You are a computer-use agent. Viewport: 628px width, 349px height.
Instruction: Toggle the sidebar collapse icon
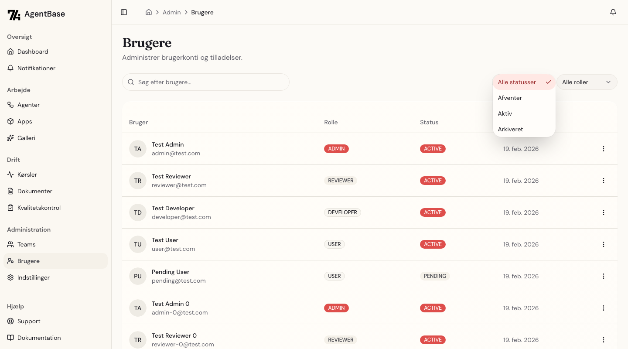click(x=124, y=12)
